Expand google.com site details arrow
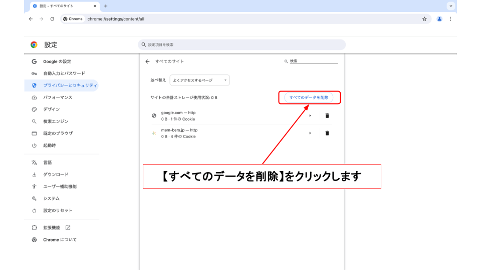The height and width of the screenshot is (270, 481). pos(310,115)
